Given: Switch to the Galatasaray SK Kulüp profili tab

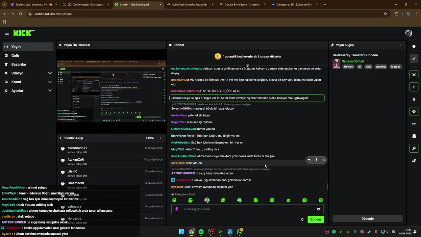Looking at the screenshot, I should (294, 5).
